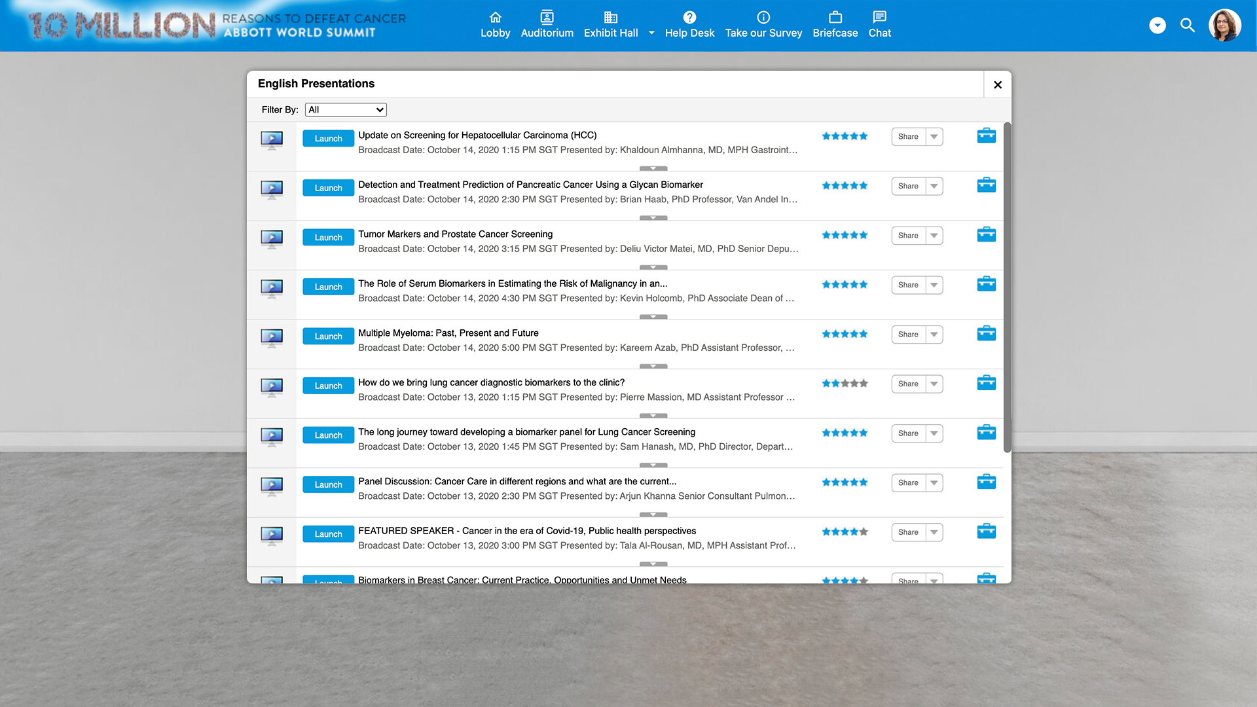Add Hepatocellular Carcinoma talk to briefcase

pos(986,136)
